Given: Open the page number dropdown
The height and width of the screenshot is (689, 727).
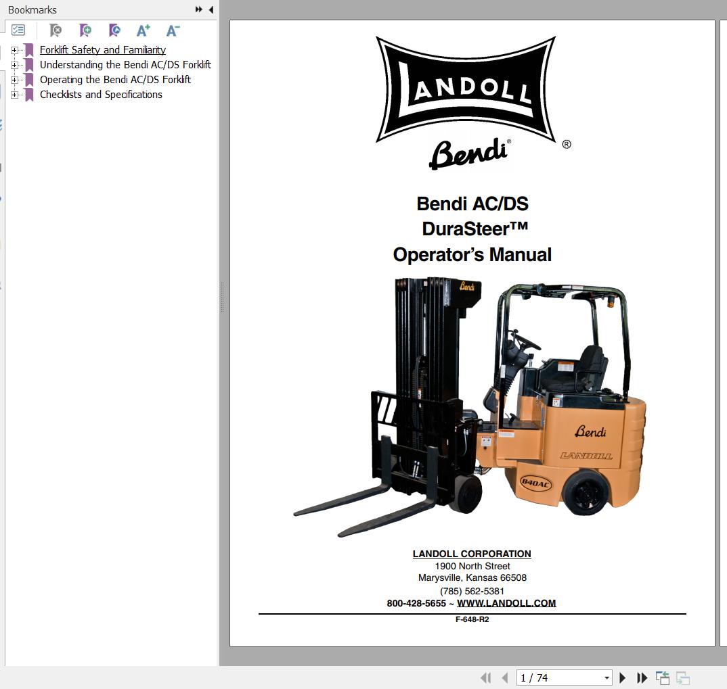Looking at the screenshot, I should point(607,678).
